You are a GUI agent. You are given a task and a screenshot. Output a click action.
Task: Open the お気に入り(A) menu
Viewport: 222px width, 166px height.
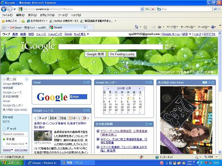[x=47, y=15]
